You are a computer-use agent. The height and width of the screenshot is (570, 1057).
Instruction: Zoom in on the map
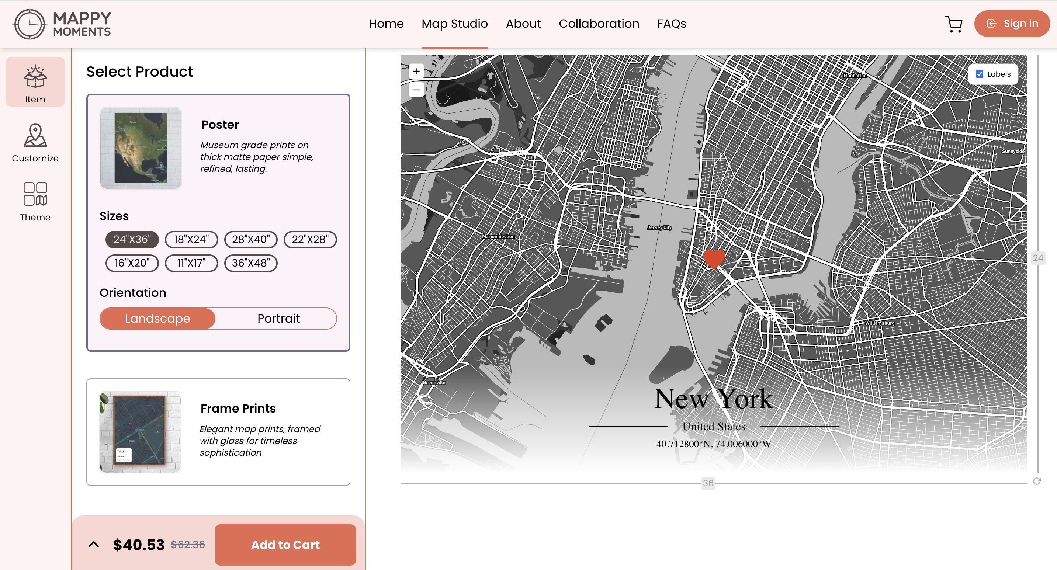coord(416,72)
